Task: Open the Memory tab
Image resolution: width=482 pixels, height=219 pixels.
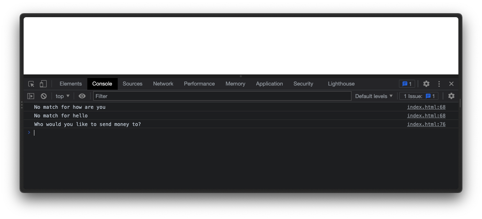Action: pyautogui.click(x=235, y=84)
